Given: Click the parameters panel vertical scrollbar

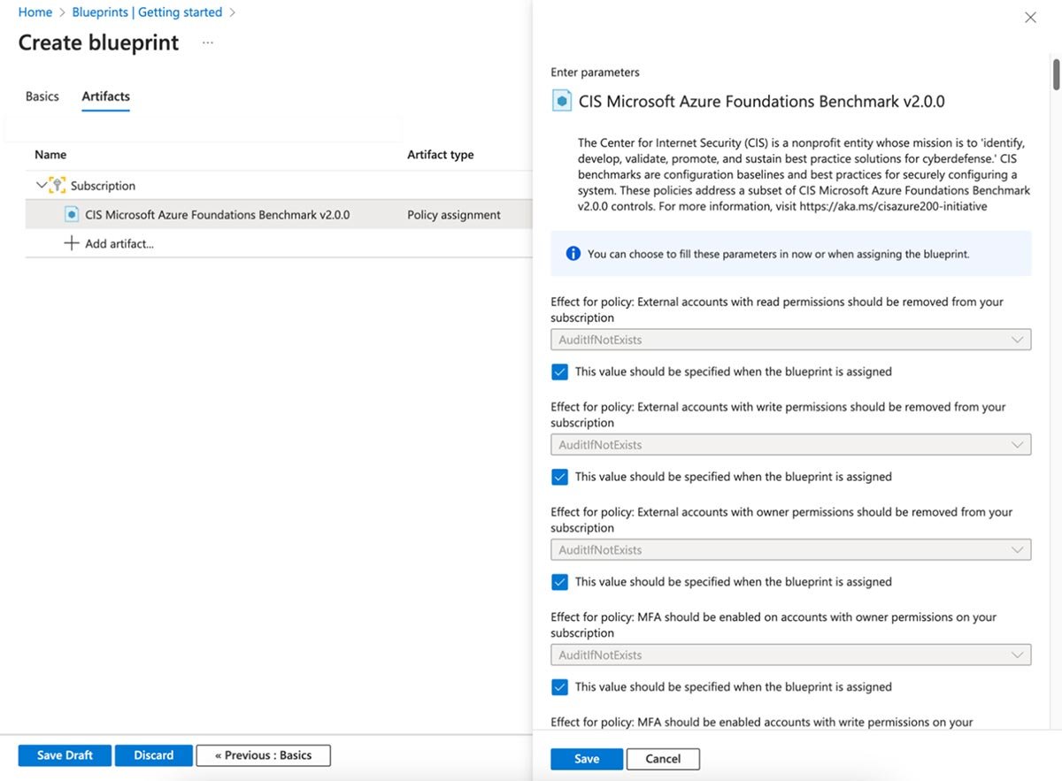Looking at the screenshot, I should [x=1055, y=75].
